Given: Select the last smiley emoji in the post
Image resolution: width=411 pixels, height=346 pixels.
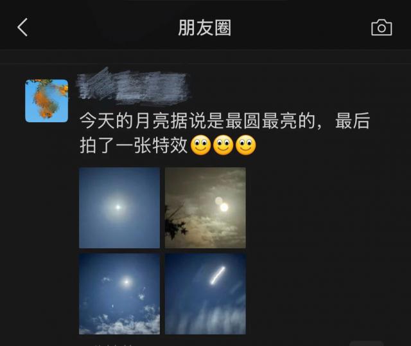Looking at the screenshot, I should click(x=245, y=145).
